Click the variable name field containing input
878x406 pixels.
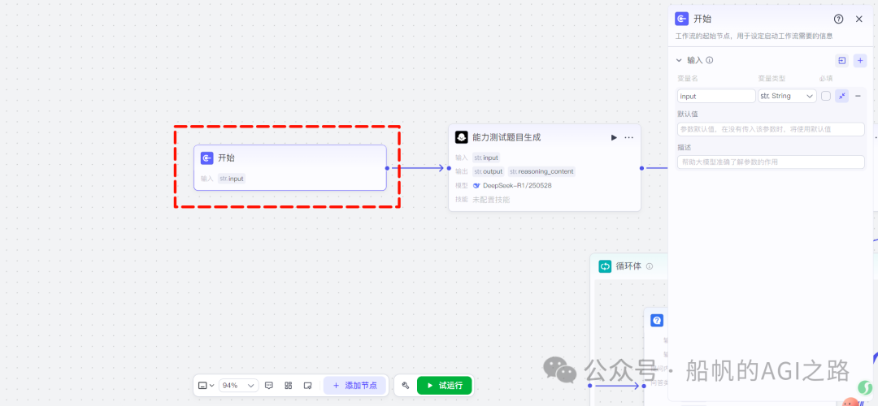click(x=716, y=96)
